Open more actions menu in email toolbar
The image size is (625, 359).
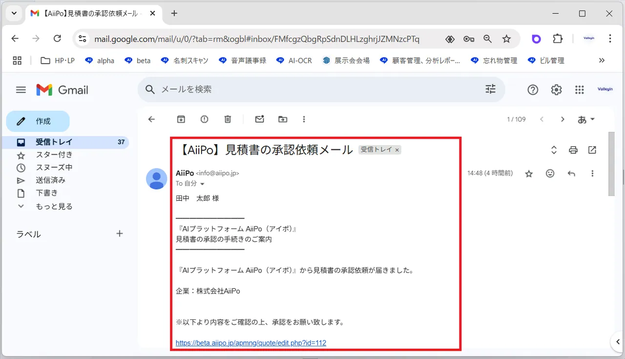tap(304, 119)
